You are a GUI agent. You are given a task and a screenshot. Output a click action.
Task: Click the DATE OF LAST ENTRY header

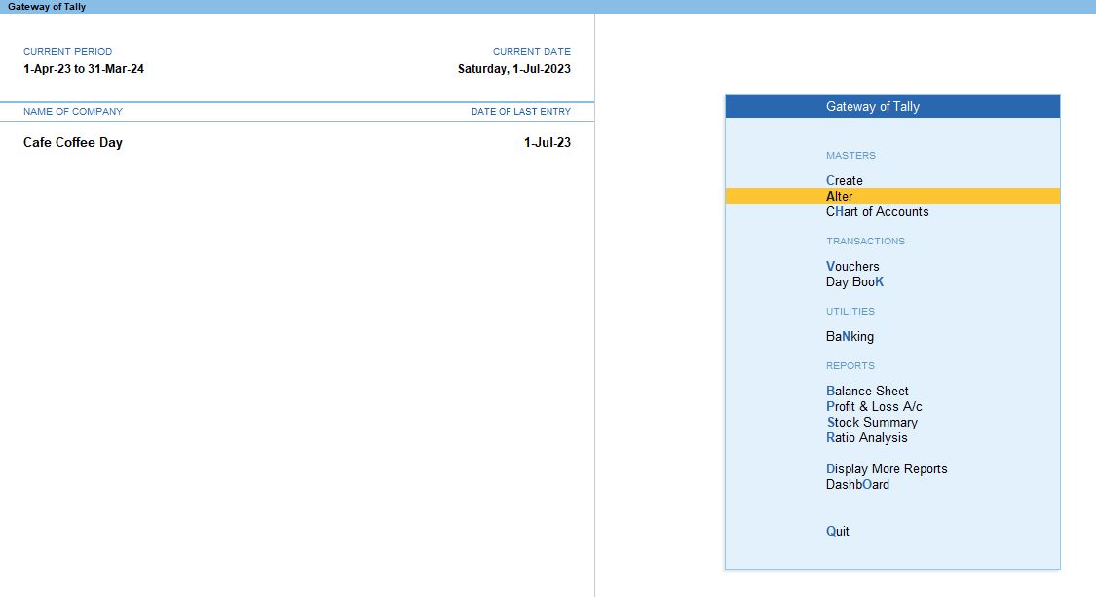point(521,112)
